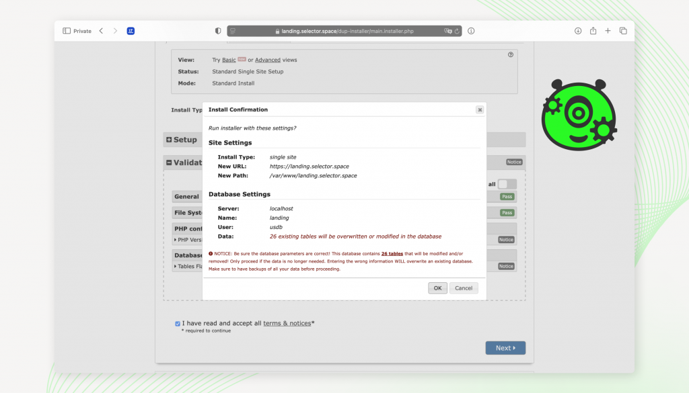Toggle Show All Tabs overview icon
Viewport: 689px width, 393px height.
[x=623, y=30]
